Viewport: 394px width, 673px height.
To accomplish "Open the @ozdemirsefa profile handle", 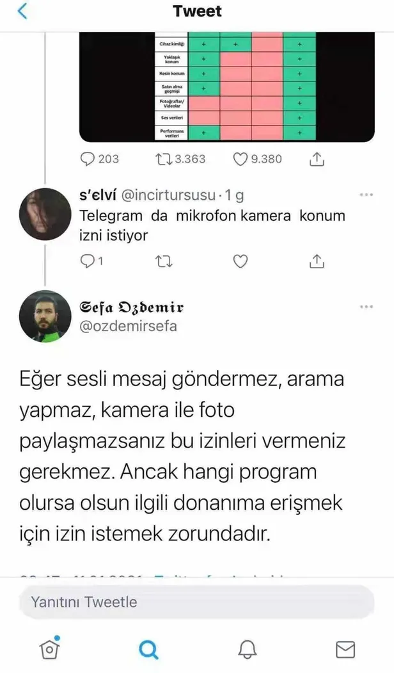I will 128,326.
